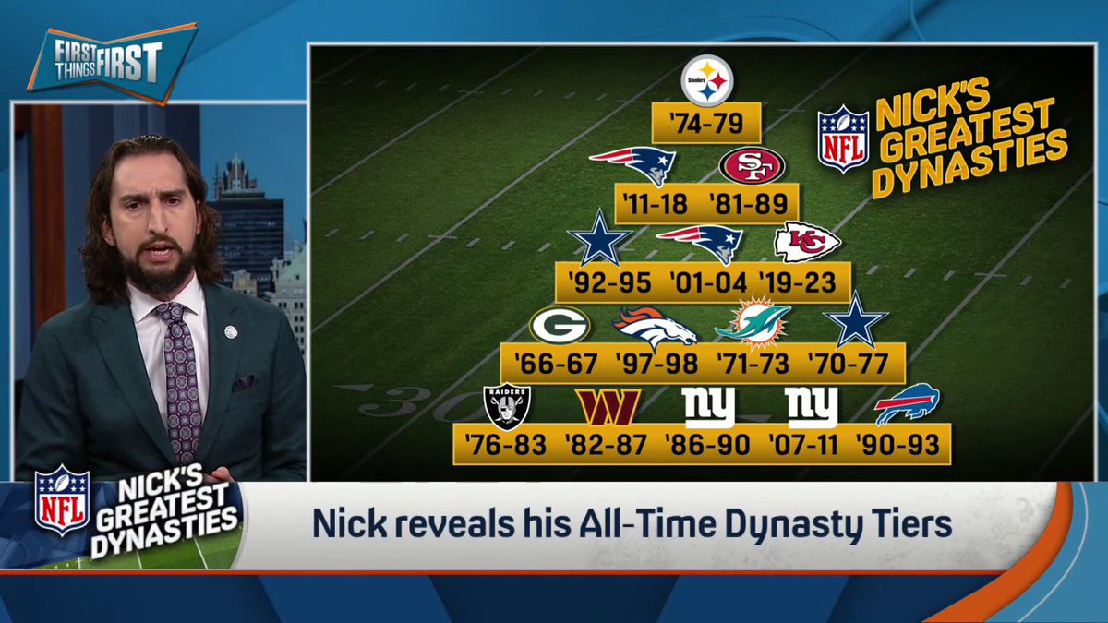The height and width of the screenshot is (623, 1108).
Task: Click the '76-83 year label
Action: [x=506, y=445]
